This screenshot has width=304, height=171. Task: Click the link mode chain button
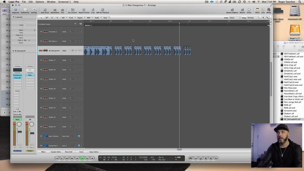(x=47, y=18)
